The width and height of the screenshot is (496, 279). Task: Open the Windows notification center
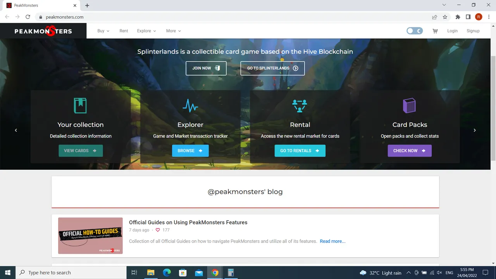(x=486, y=272)
